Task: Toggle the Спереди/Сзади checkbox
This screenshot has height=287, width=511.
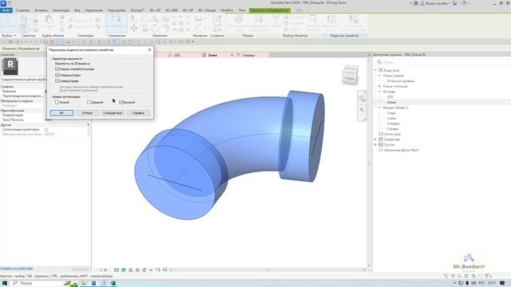Action: 57,75
